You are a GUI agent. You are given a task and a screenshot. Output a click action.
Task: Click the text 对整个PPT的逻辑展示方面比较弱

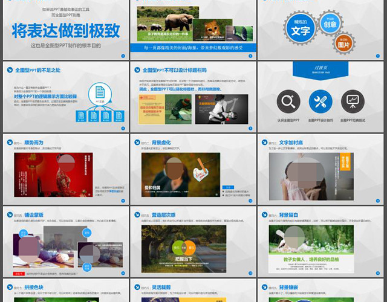45,97
